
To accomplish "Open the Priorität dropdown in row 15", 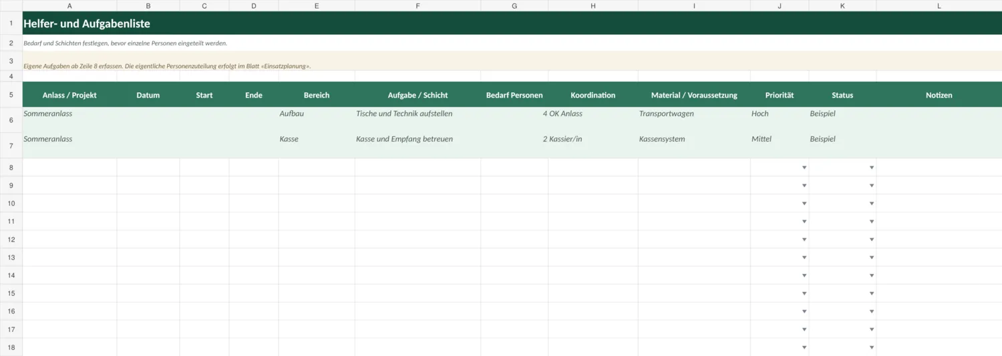I will 804,294.
